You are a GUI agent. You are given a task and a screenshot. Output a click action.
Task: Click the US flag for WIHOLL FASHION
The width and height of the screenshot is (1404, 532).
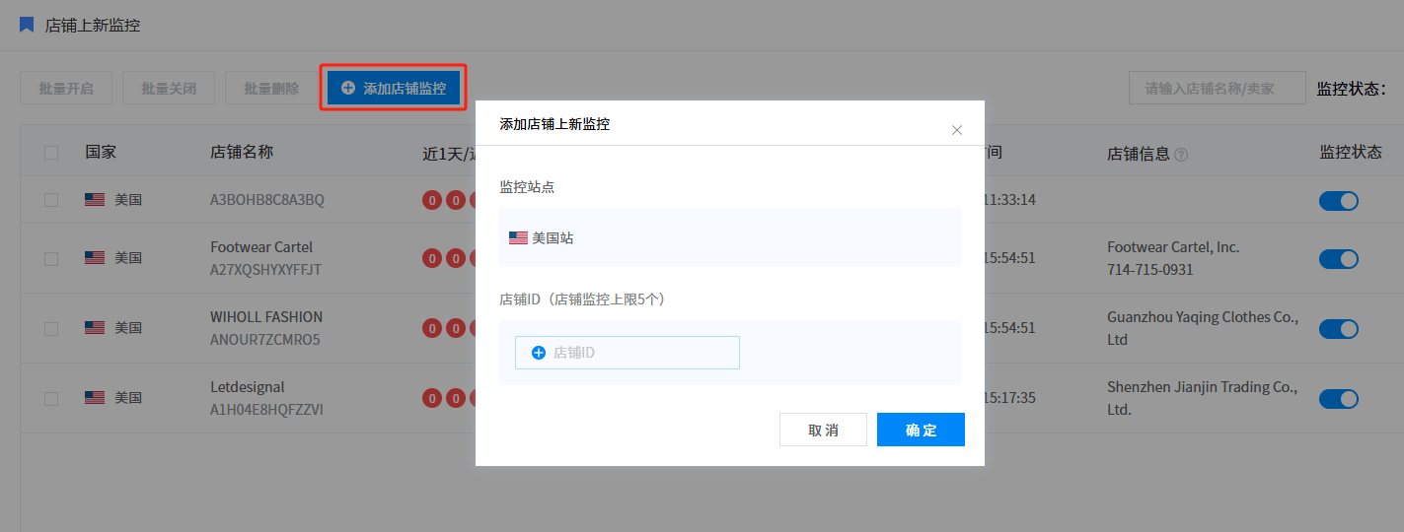pyautogui.click(x=95, y=328)
